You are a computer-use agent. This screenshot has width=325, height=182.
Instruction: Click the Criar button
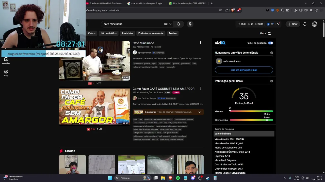click(292, 24)
